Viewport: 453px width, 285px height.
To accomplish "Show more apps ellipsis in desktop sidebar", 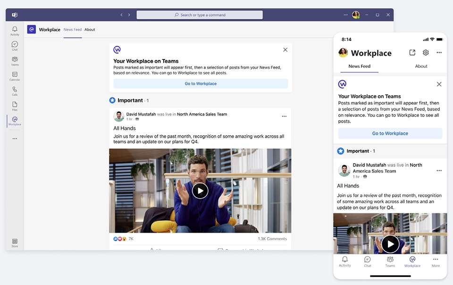I will tap(15, 139).
